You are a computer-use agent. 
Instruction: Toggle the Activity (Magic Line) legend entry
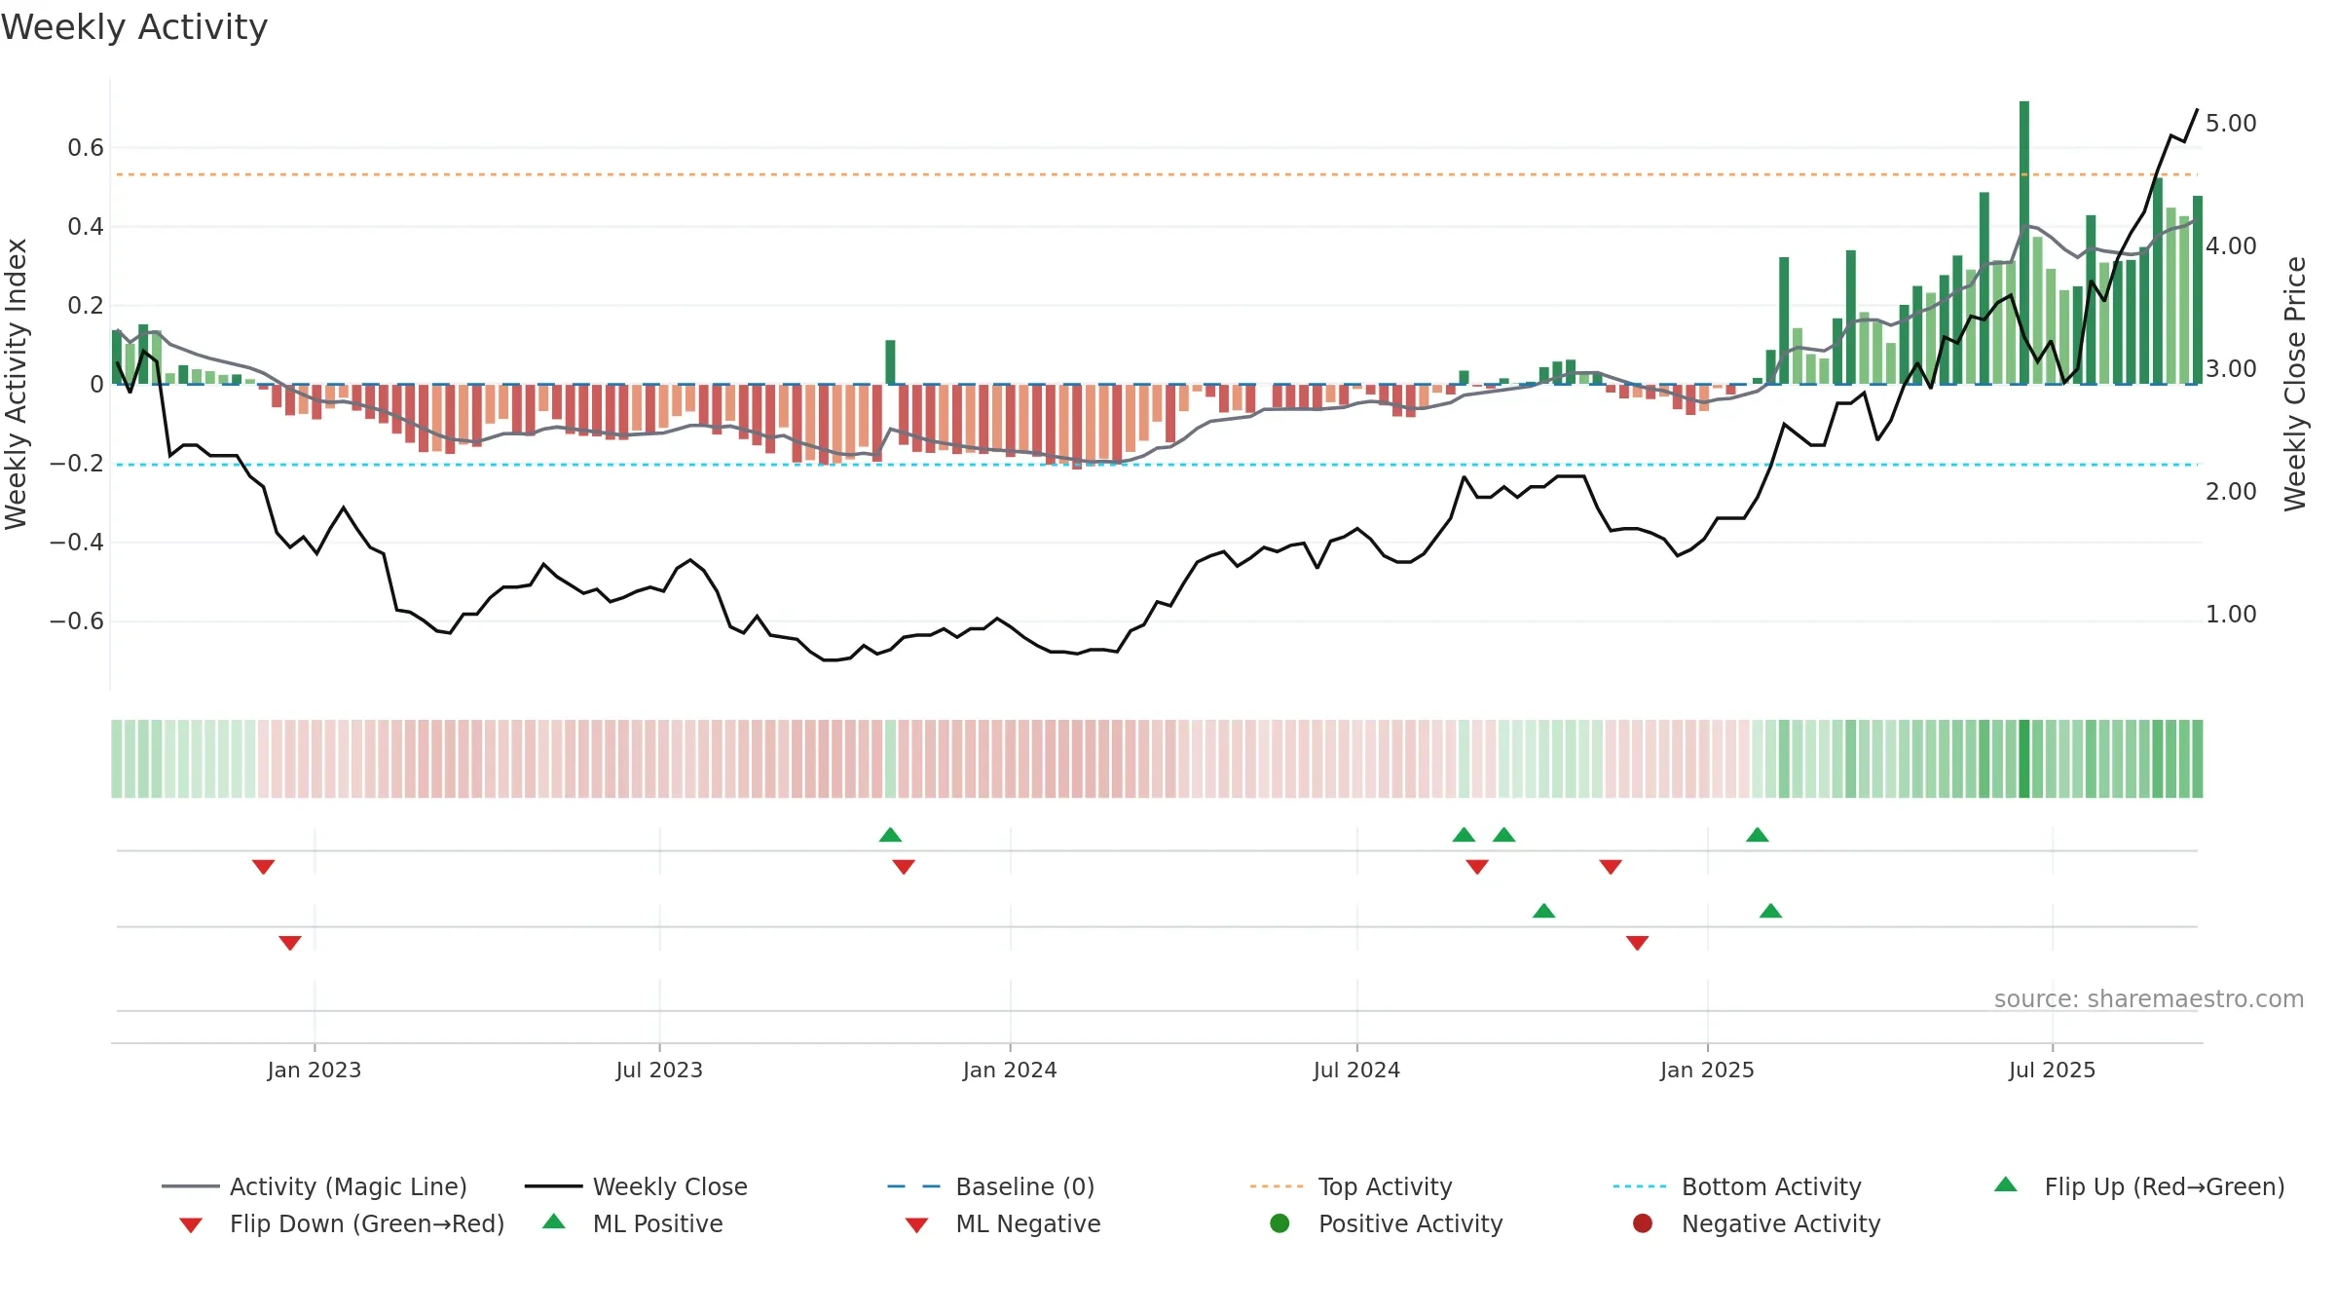pyautogui.click(x=315, y=1186)
